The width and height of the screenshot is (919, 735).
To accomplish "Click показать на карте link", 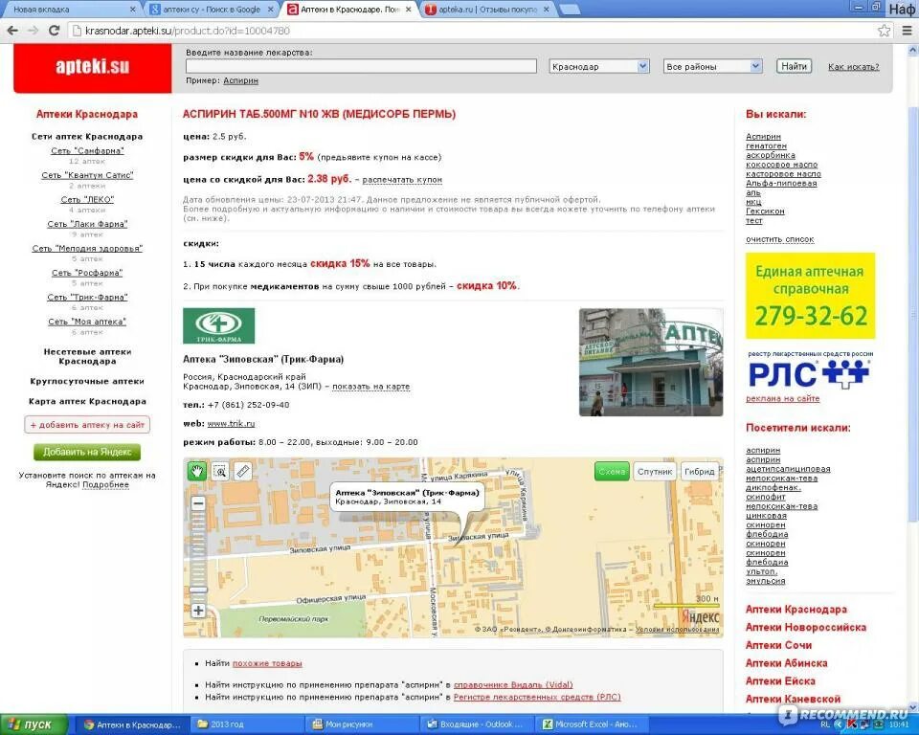I will [x=371, y=387].
